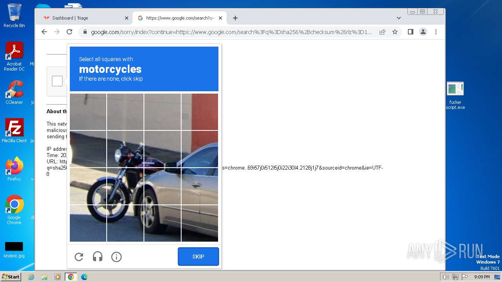This screenshot has height=282, width=502.
Task: Open captcha help info icon
Action: pos(116,257)
